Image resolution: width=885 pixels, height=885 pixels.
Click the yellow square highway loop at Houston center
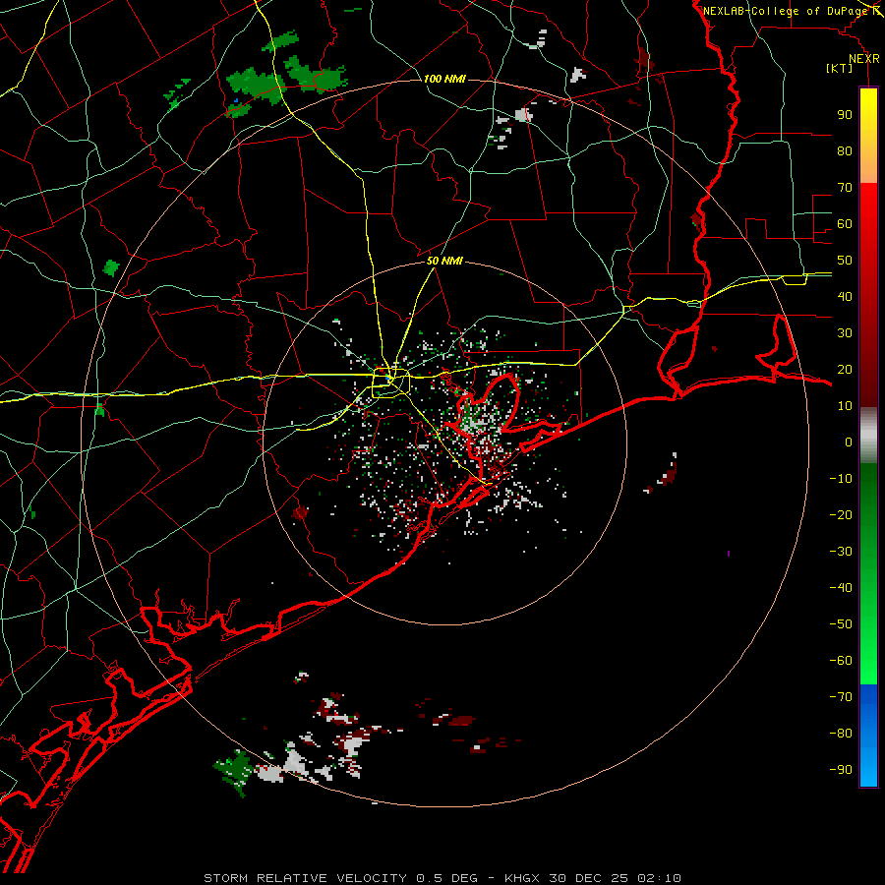(x=390, y=383)
